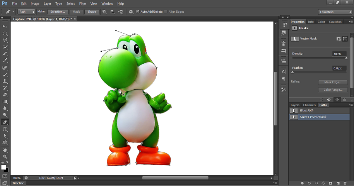
Task: Switch to the Channels tab
Action: (x=309, y=105)
